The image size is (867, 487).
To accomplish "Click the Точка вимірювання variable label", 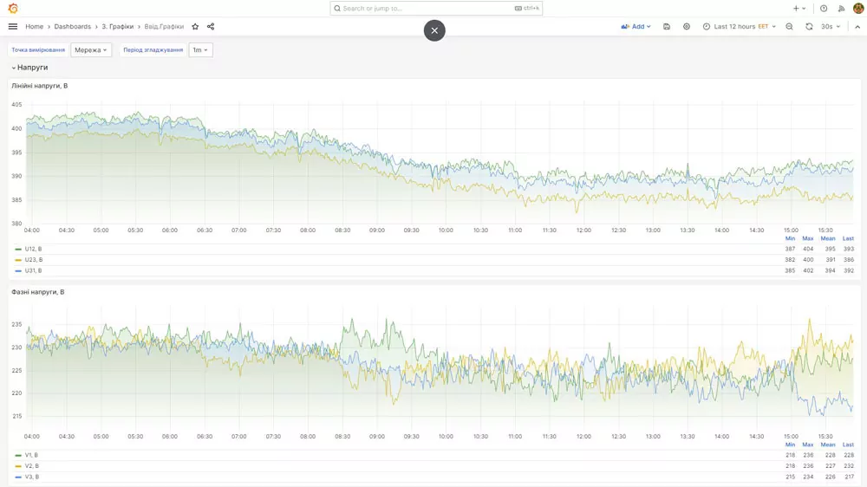I will coord(38,49).
